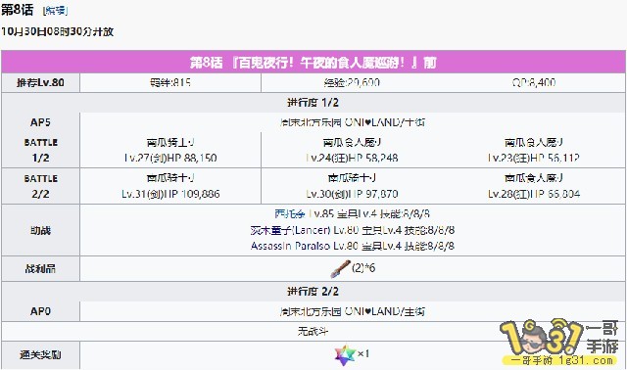627x370 pixels.
Task: Select the 助战 row label
Action: click(x=40, y=231)
